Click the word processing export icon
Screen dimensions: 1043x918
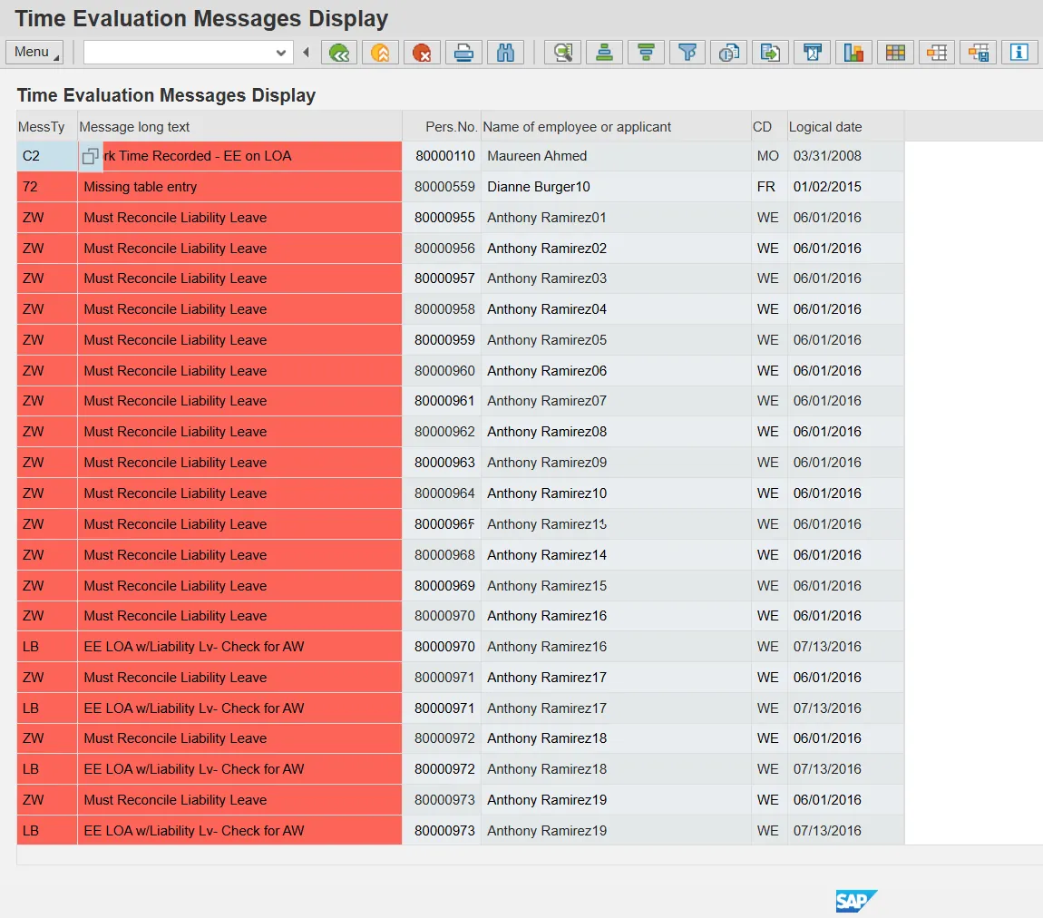point(813,52)
